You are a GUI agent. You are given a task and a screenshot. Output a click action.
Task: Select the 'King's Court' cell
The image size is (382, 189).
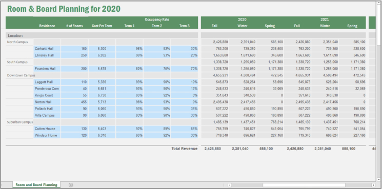[x=47, y=95]
